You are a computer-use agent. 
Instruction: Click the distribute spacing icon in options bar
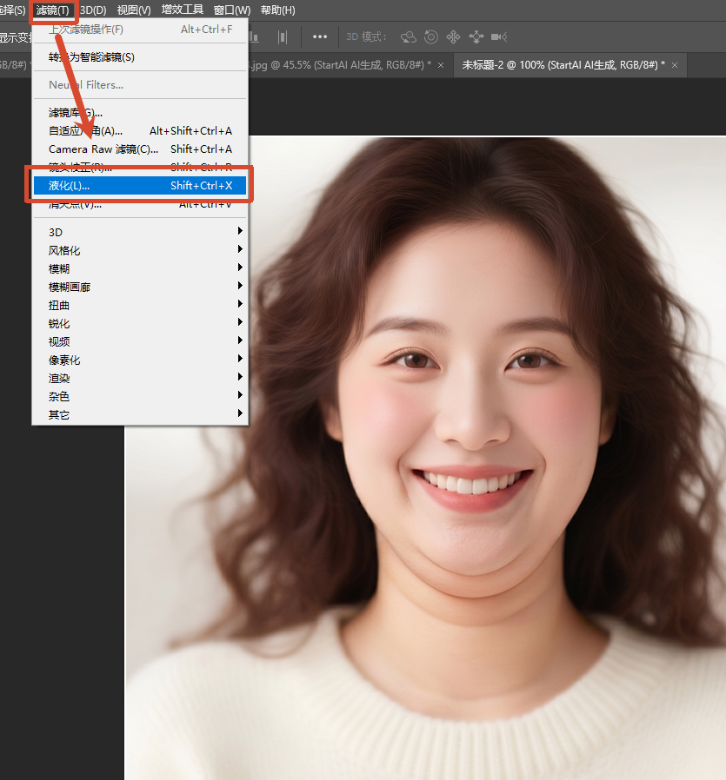coord(283,36)
